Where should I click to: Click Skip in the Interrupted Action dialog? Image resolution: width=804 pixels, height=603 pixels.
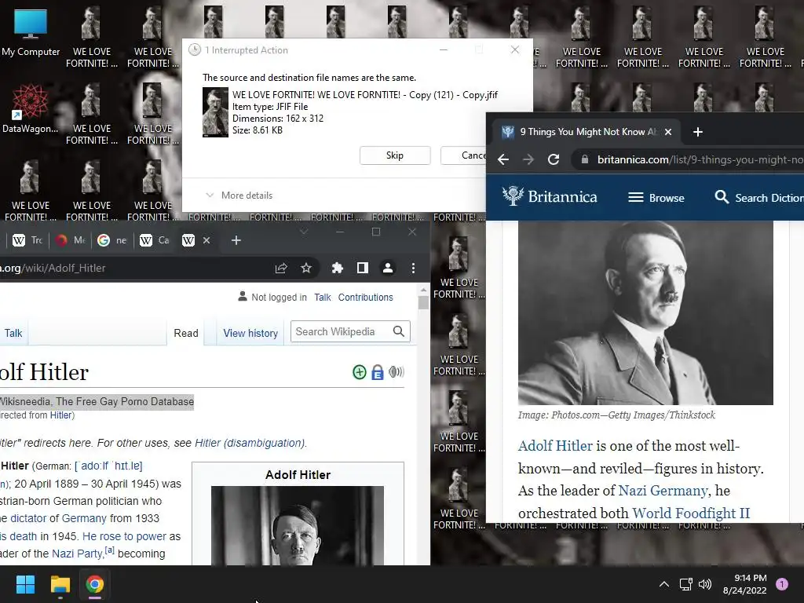tap(395, 155)
